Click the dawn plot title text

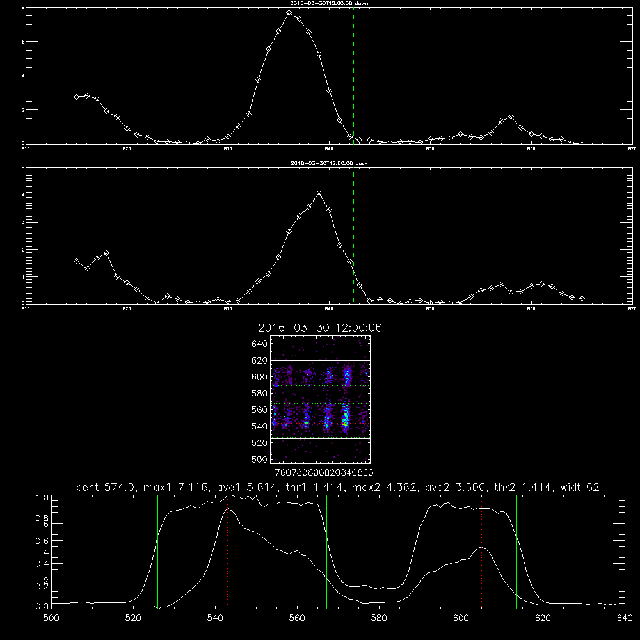click(x=329, y=3)
